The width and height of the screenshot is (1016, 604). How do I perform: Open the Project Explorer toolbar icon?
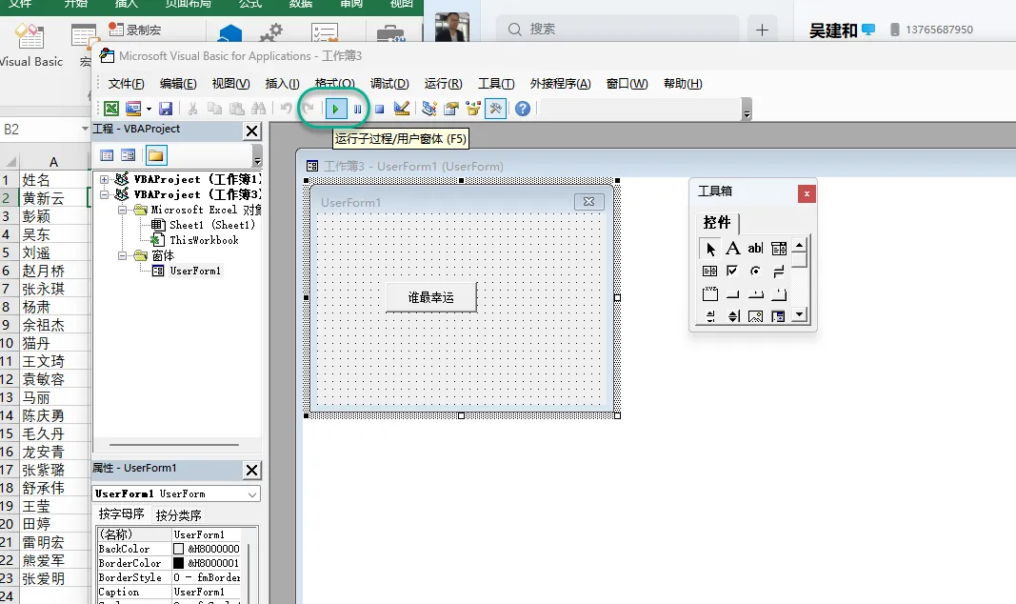(428, 109)
